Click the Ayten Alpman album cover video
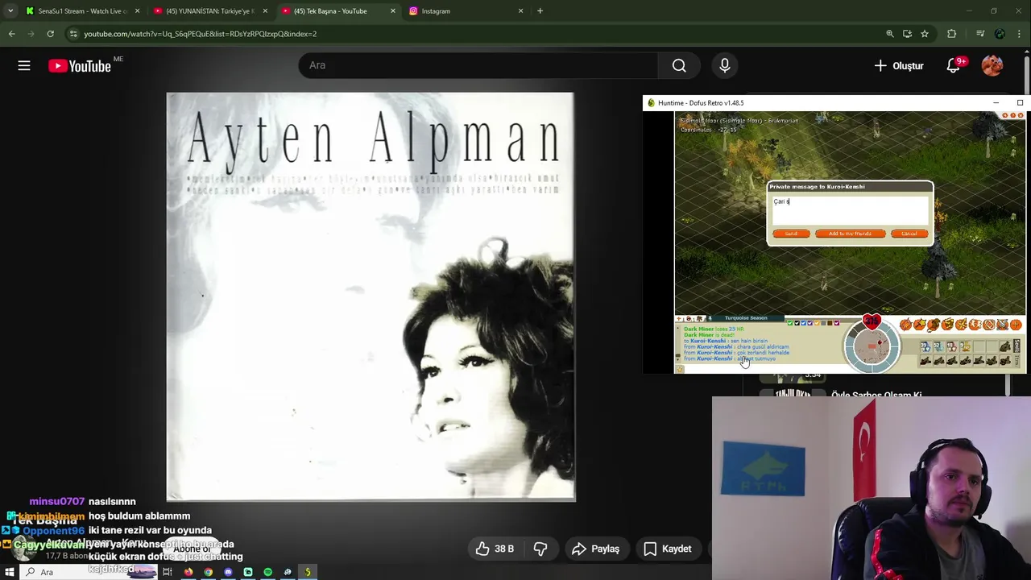Image resolution: width=1031 pixels, height=580 pixels. [371, 296]
